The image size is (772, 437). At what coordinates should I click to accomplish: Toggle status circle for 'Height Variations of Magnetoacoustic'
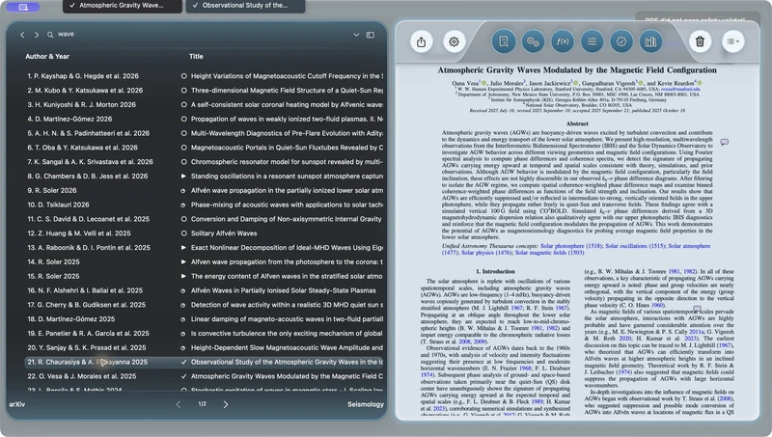tap(183, 76)
